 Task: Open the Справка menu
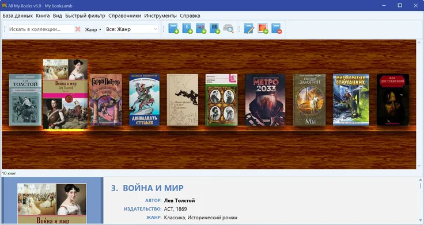(190, 15)
